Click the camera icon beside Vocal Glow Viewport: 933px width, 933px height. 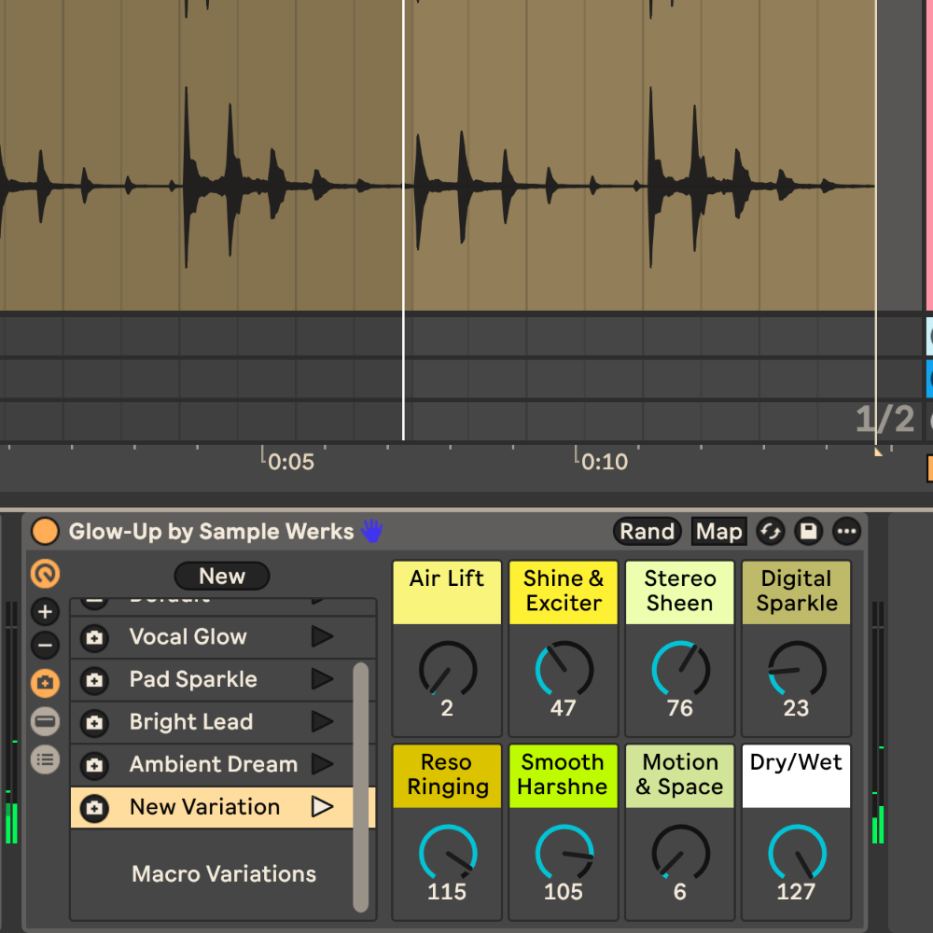coord(94,637)
